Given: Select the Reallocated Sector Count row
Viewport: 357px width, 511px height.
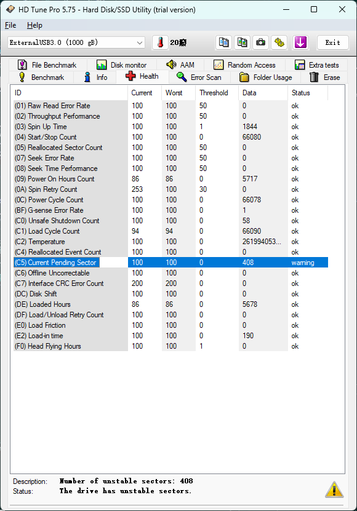Looking at the screenshot, I should [x=170, y=148].
